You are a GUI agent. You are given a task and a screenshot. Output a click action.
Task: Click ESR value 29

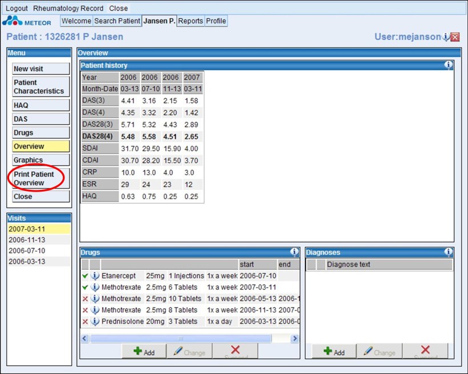pos(125,184)
